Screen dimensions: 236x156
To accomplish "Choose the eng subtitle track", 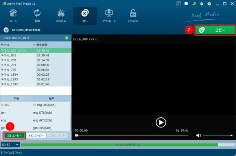I will click(4, 120).
